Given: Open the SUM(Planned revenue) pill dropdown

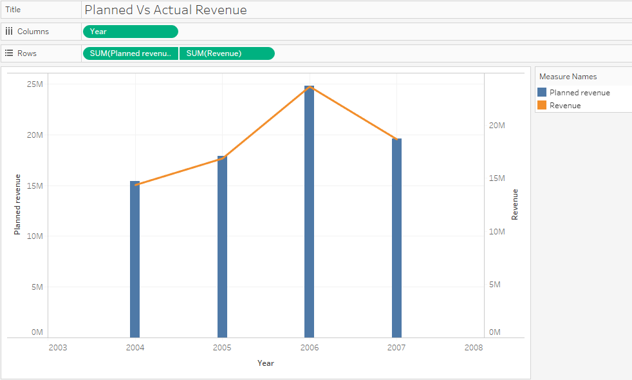Looking at the screenshot, I should pyautogui.click(x=172, y=53).
